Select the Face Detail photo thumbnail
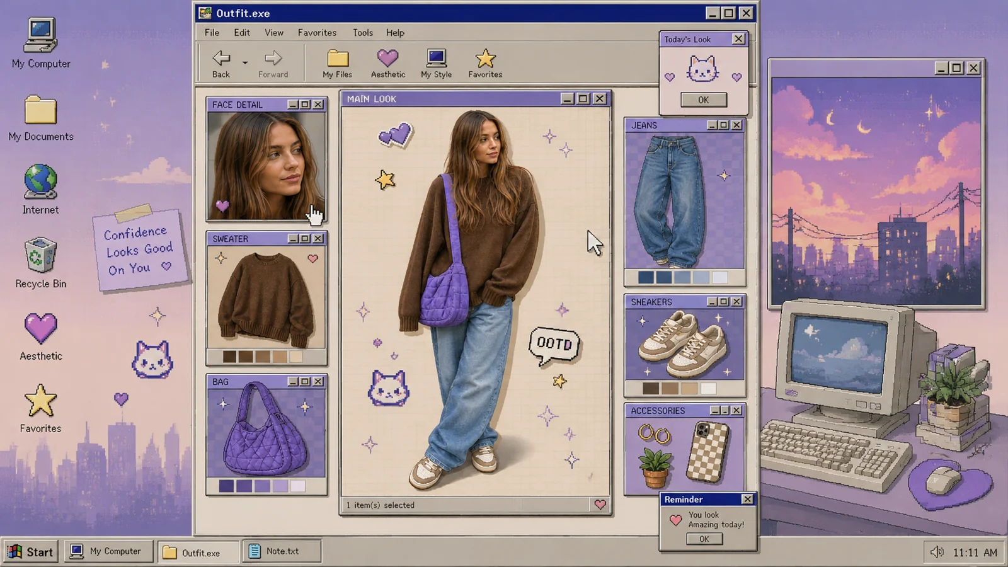Screen dimensions: 1008x567 (x=266, y=166)
